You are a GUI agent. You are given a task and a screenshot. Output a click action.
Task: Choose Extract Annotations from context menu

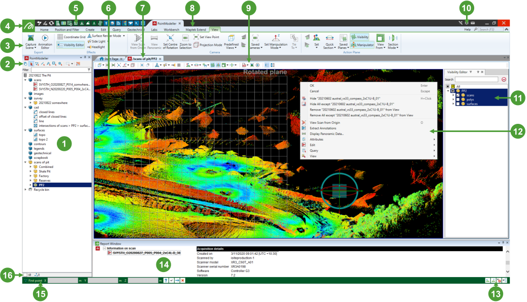(323, 128)
